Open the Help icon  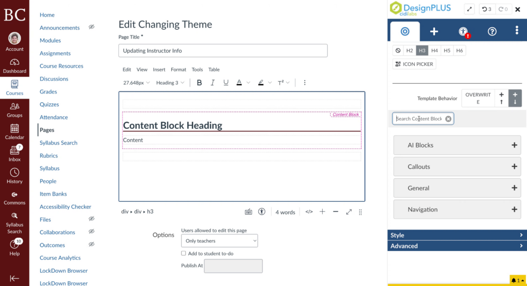click(14, 247)
